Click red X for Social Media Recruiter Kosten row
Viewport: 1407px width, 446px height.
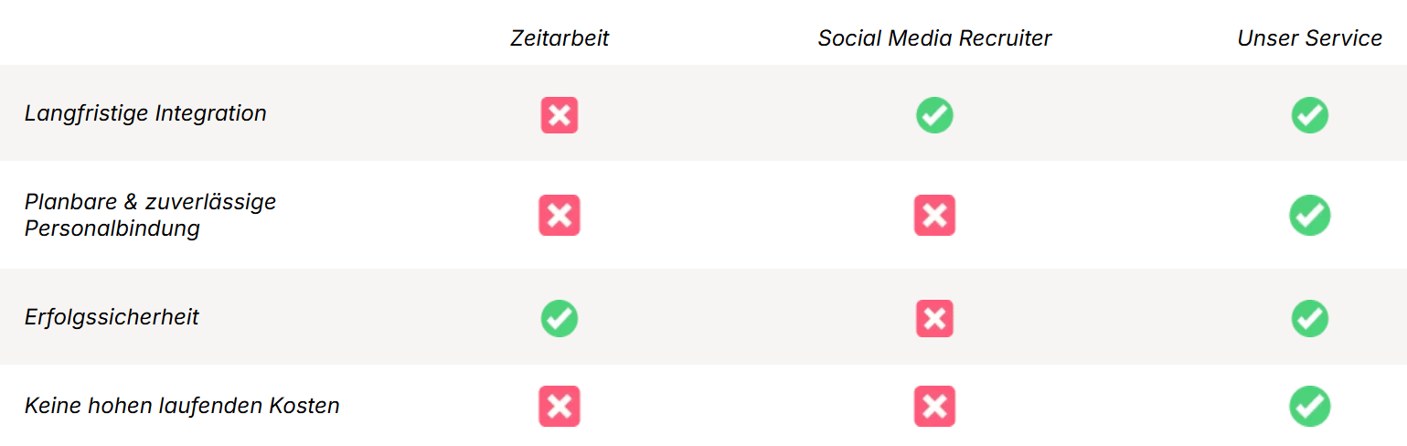(934, 407)
